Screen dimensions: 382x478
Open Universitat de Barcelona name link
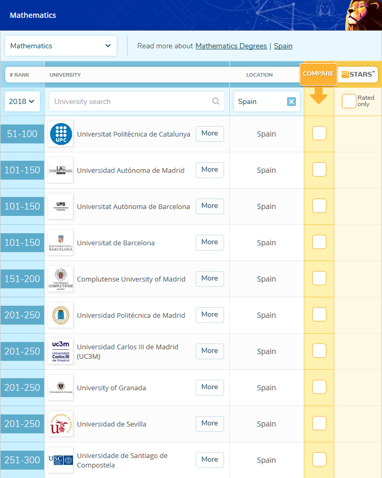coord(116,243)
